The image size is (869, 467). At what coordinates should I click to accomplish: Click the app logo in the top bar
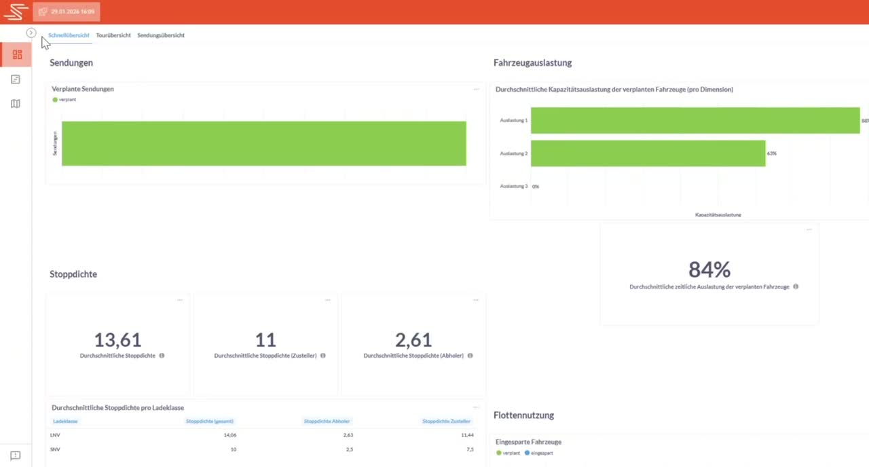pyautogui.click(x=16, y=12)
